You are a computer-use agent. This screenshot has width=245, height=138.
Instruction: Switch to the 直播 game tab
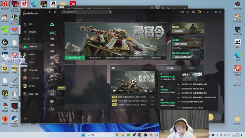click(52, 45)
